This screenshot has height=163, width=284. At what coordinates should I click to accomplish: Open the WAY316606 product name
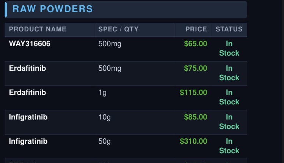click(30, 44)
